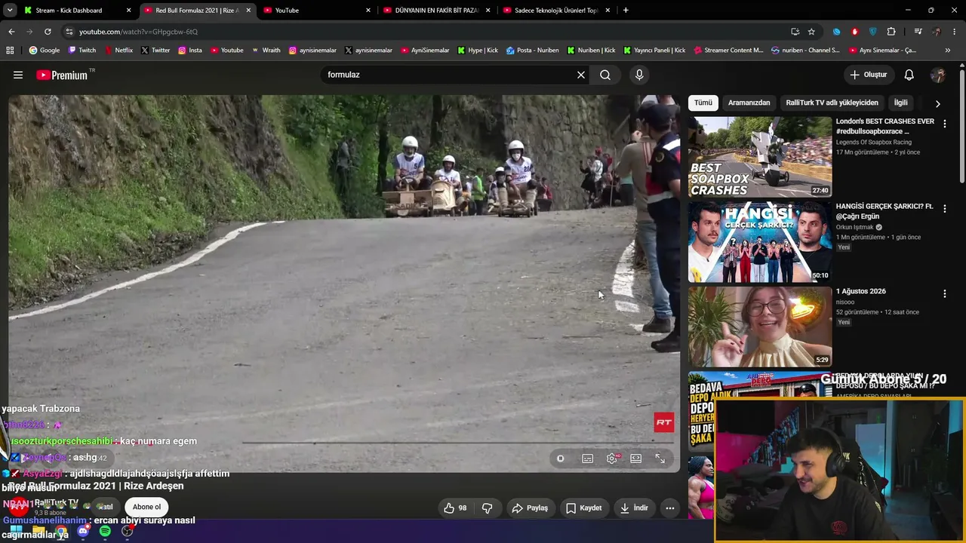Open the browser extensions puzzle icon

891,32
